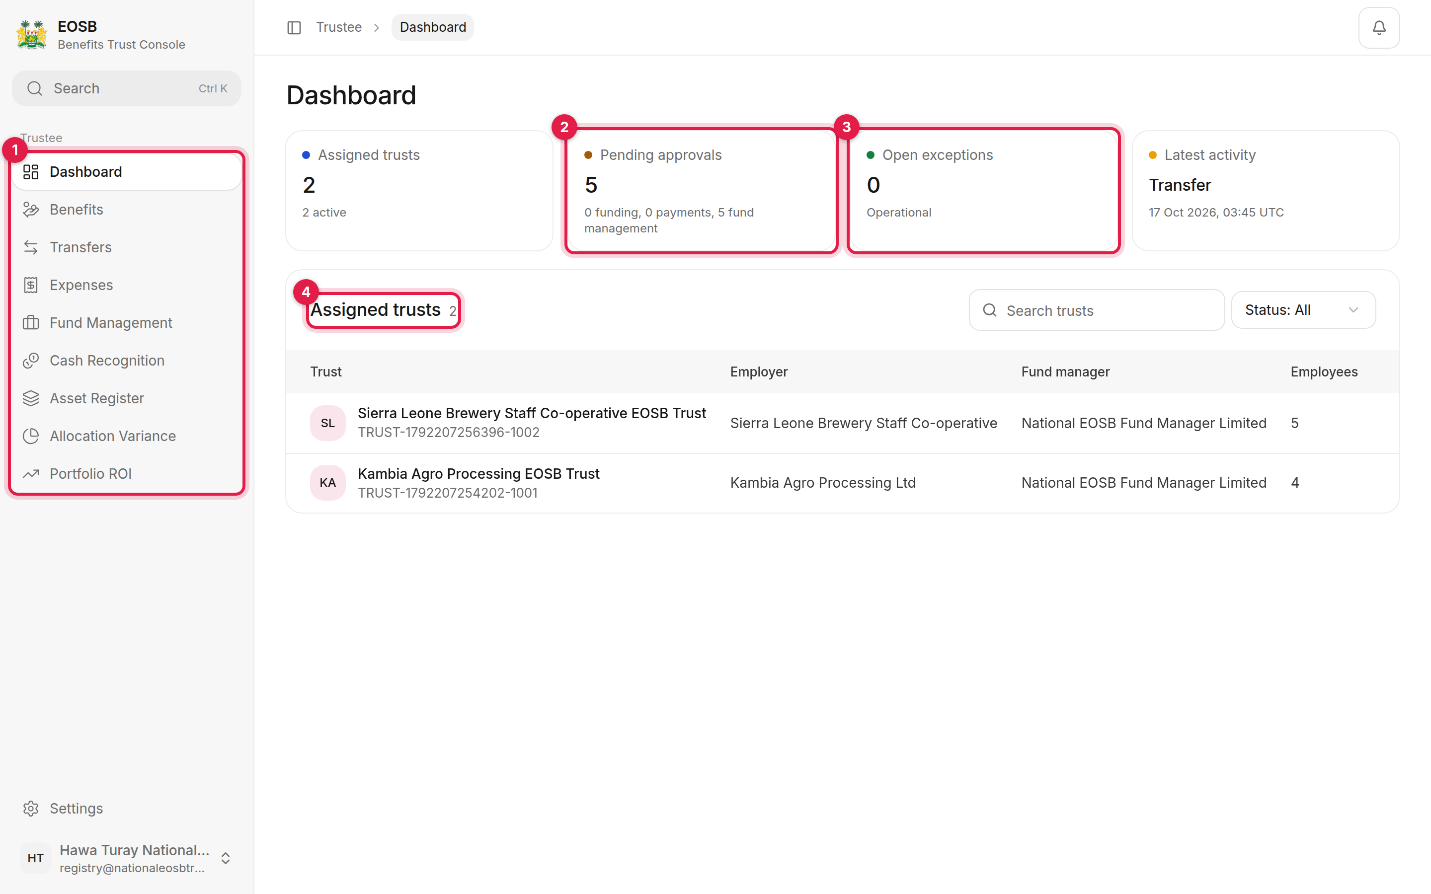Click the Portfolio ROI trend icon
This screenshot has width=1431, height=894.
pos(31,474)
